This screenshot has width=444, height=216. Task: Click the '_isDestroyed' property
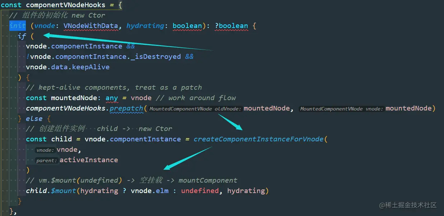point(156,56)
